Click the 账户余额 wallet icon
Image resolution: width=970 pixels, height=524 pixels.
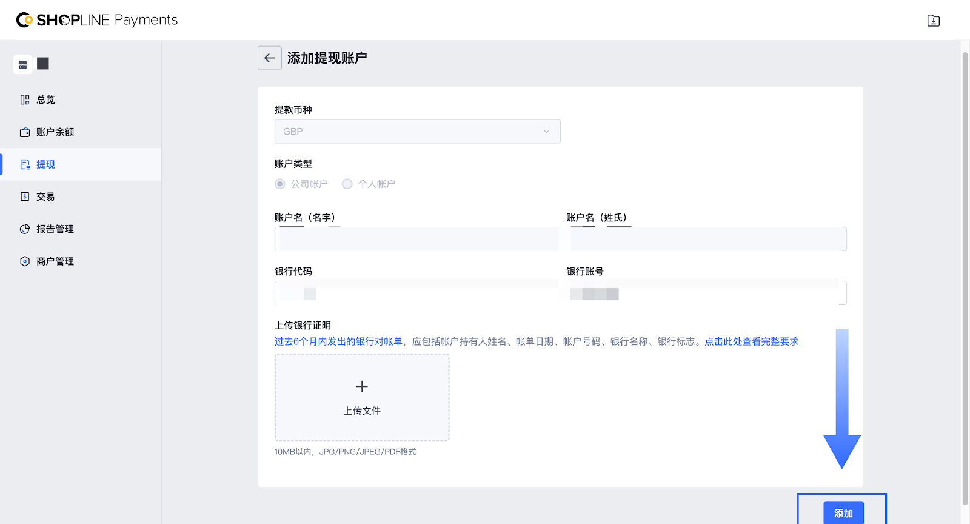(25, 132)
